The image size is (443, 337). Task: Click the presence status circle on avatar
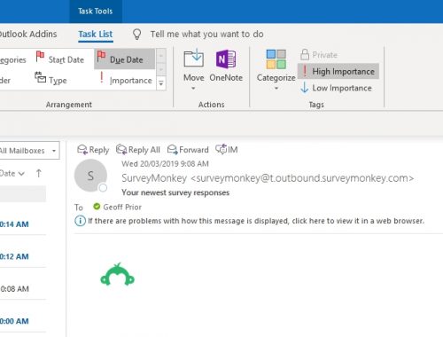point(103,188)
